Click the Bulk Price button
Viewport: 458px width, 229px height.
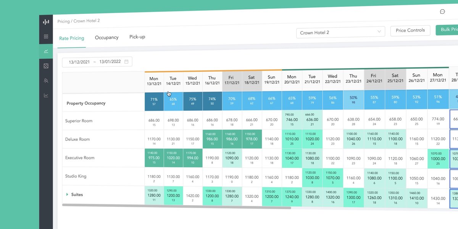(447, 30)
